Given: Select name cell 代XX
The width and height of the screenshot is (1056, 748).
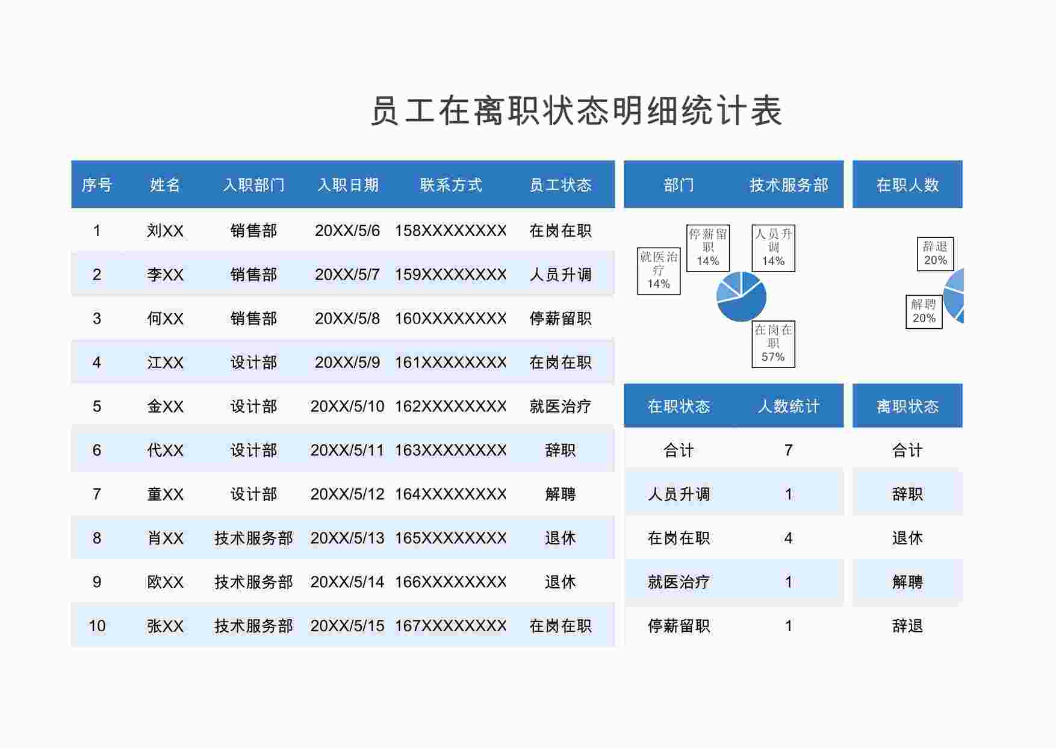Looking at the screenshot, I should point(166,450).
